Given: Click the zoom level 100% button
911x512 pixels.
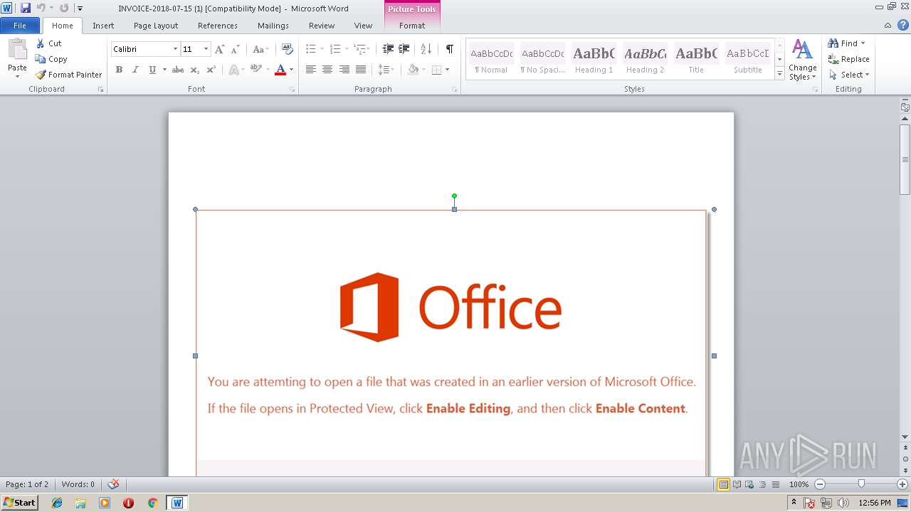Looking at the screenshot, I should click(799, 484).
